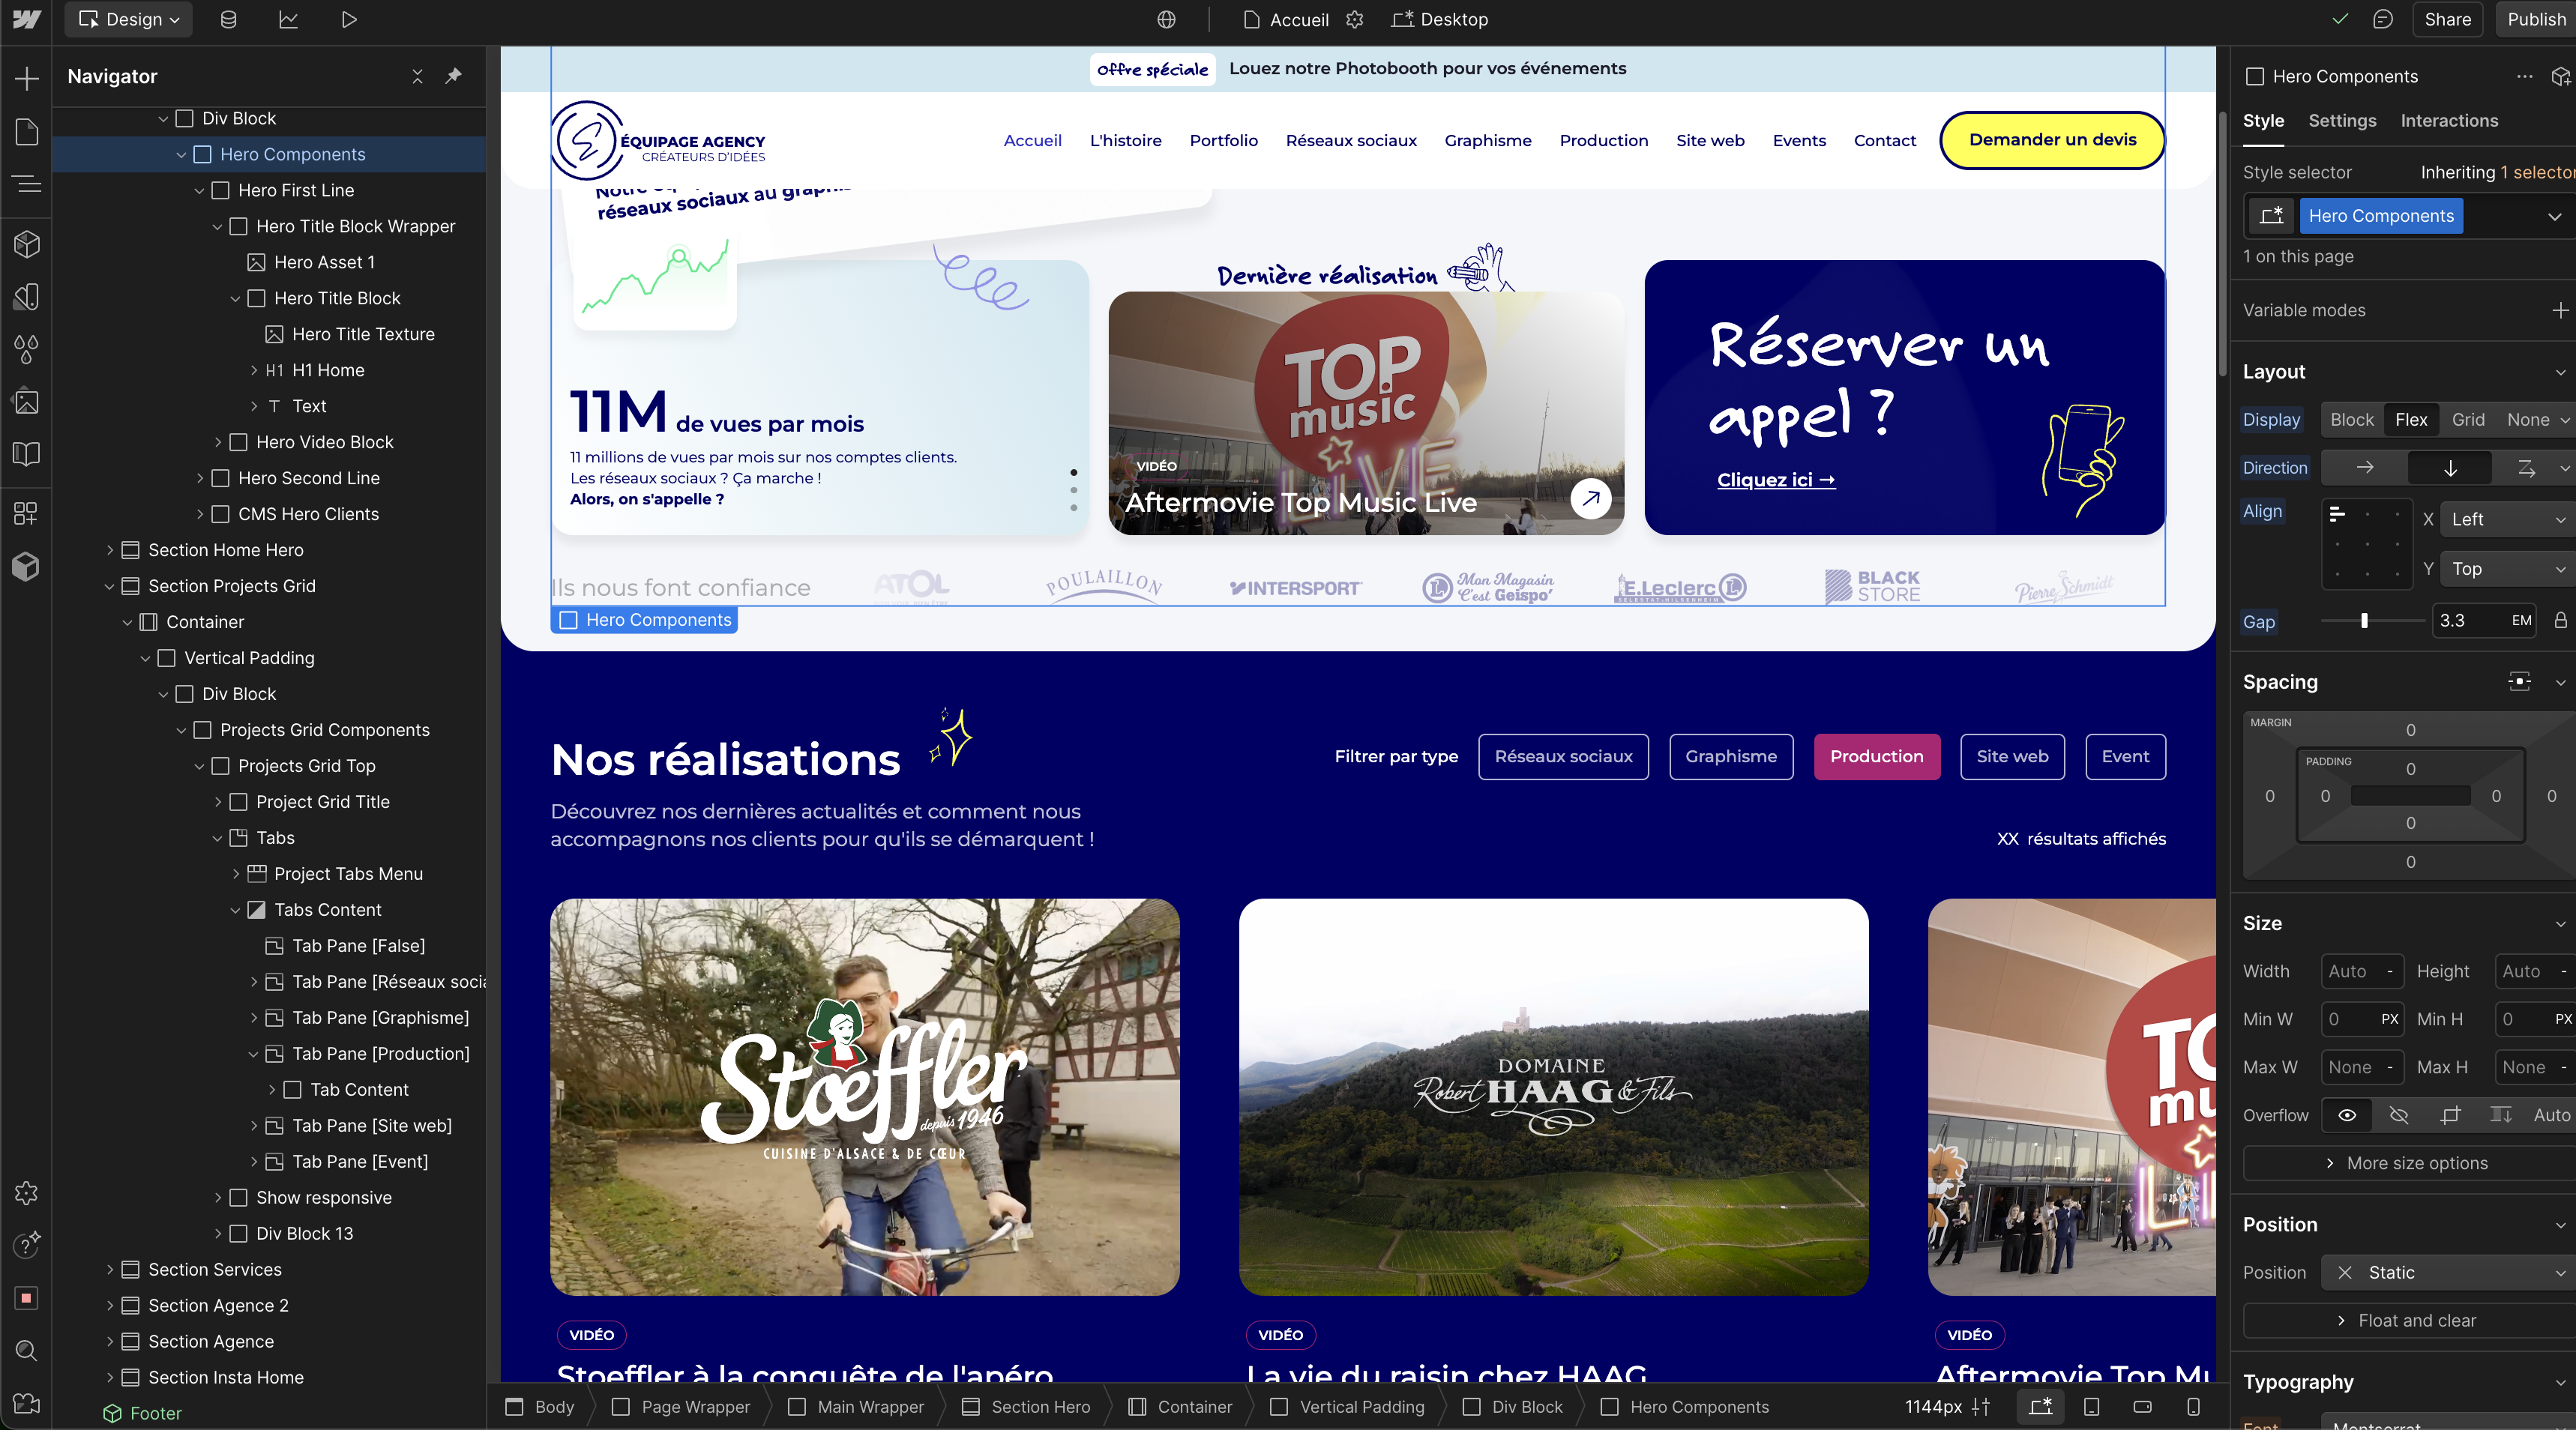Collapse the Hero Components tree node
The image size is (2576, 1430).
pyautogui.click(x=181, y=154)
